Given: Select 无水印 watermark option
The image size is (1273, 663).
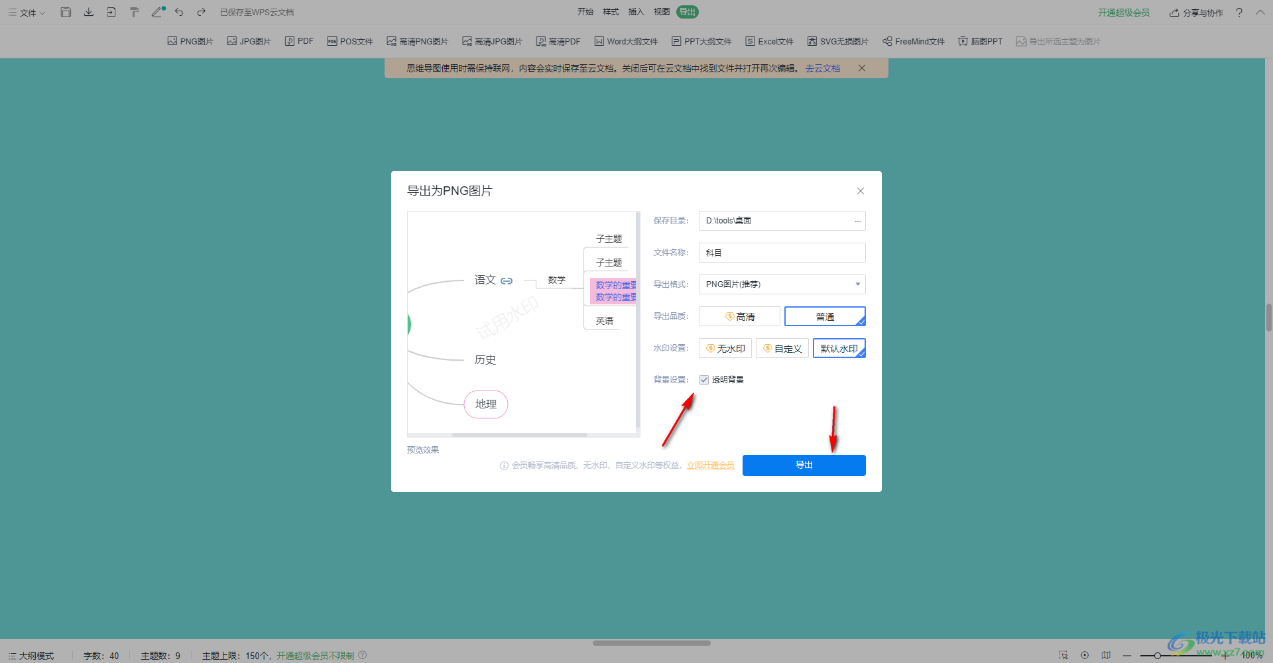Looking at the screenshot, I should [725, 348].
